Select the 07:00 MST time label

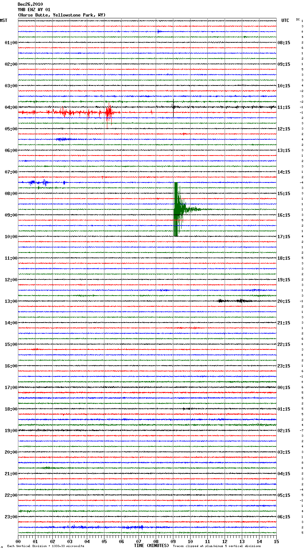pos(11,172)
